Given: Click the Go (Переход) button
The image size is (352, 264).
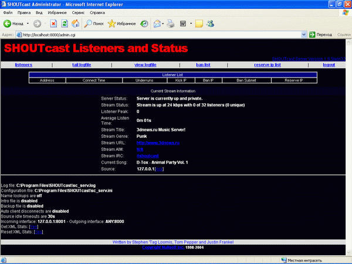Looking at the screenshot, I should pyautogui.click(x=320, y=35).
